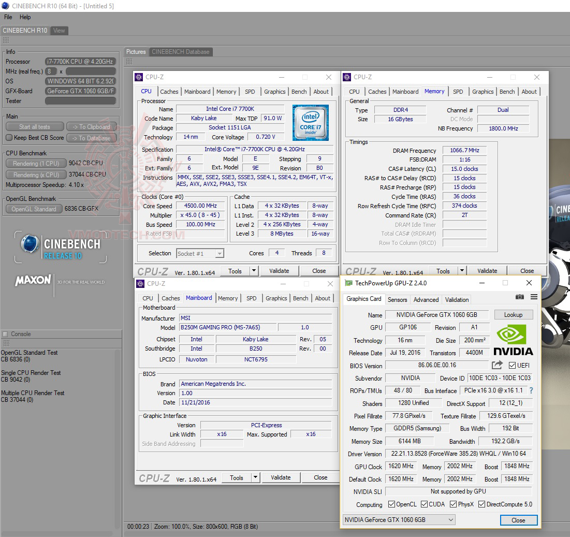Open the GPU selection dropdown in GPU-Z
Screen dimensions: 570x537
pyautogui.click(x=399, y=520)
